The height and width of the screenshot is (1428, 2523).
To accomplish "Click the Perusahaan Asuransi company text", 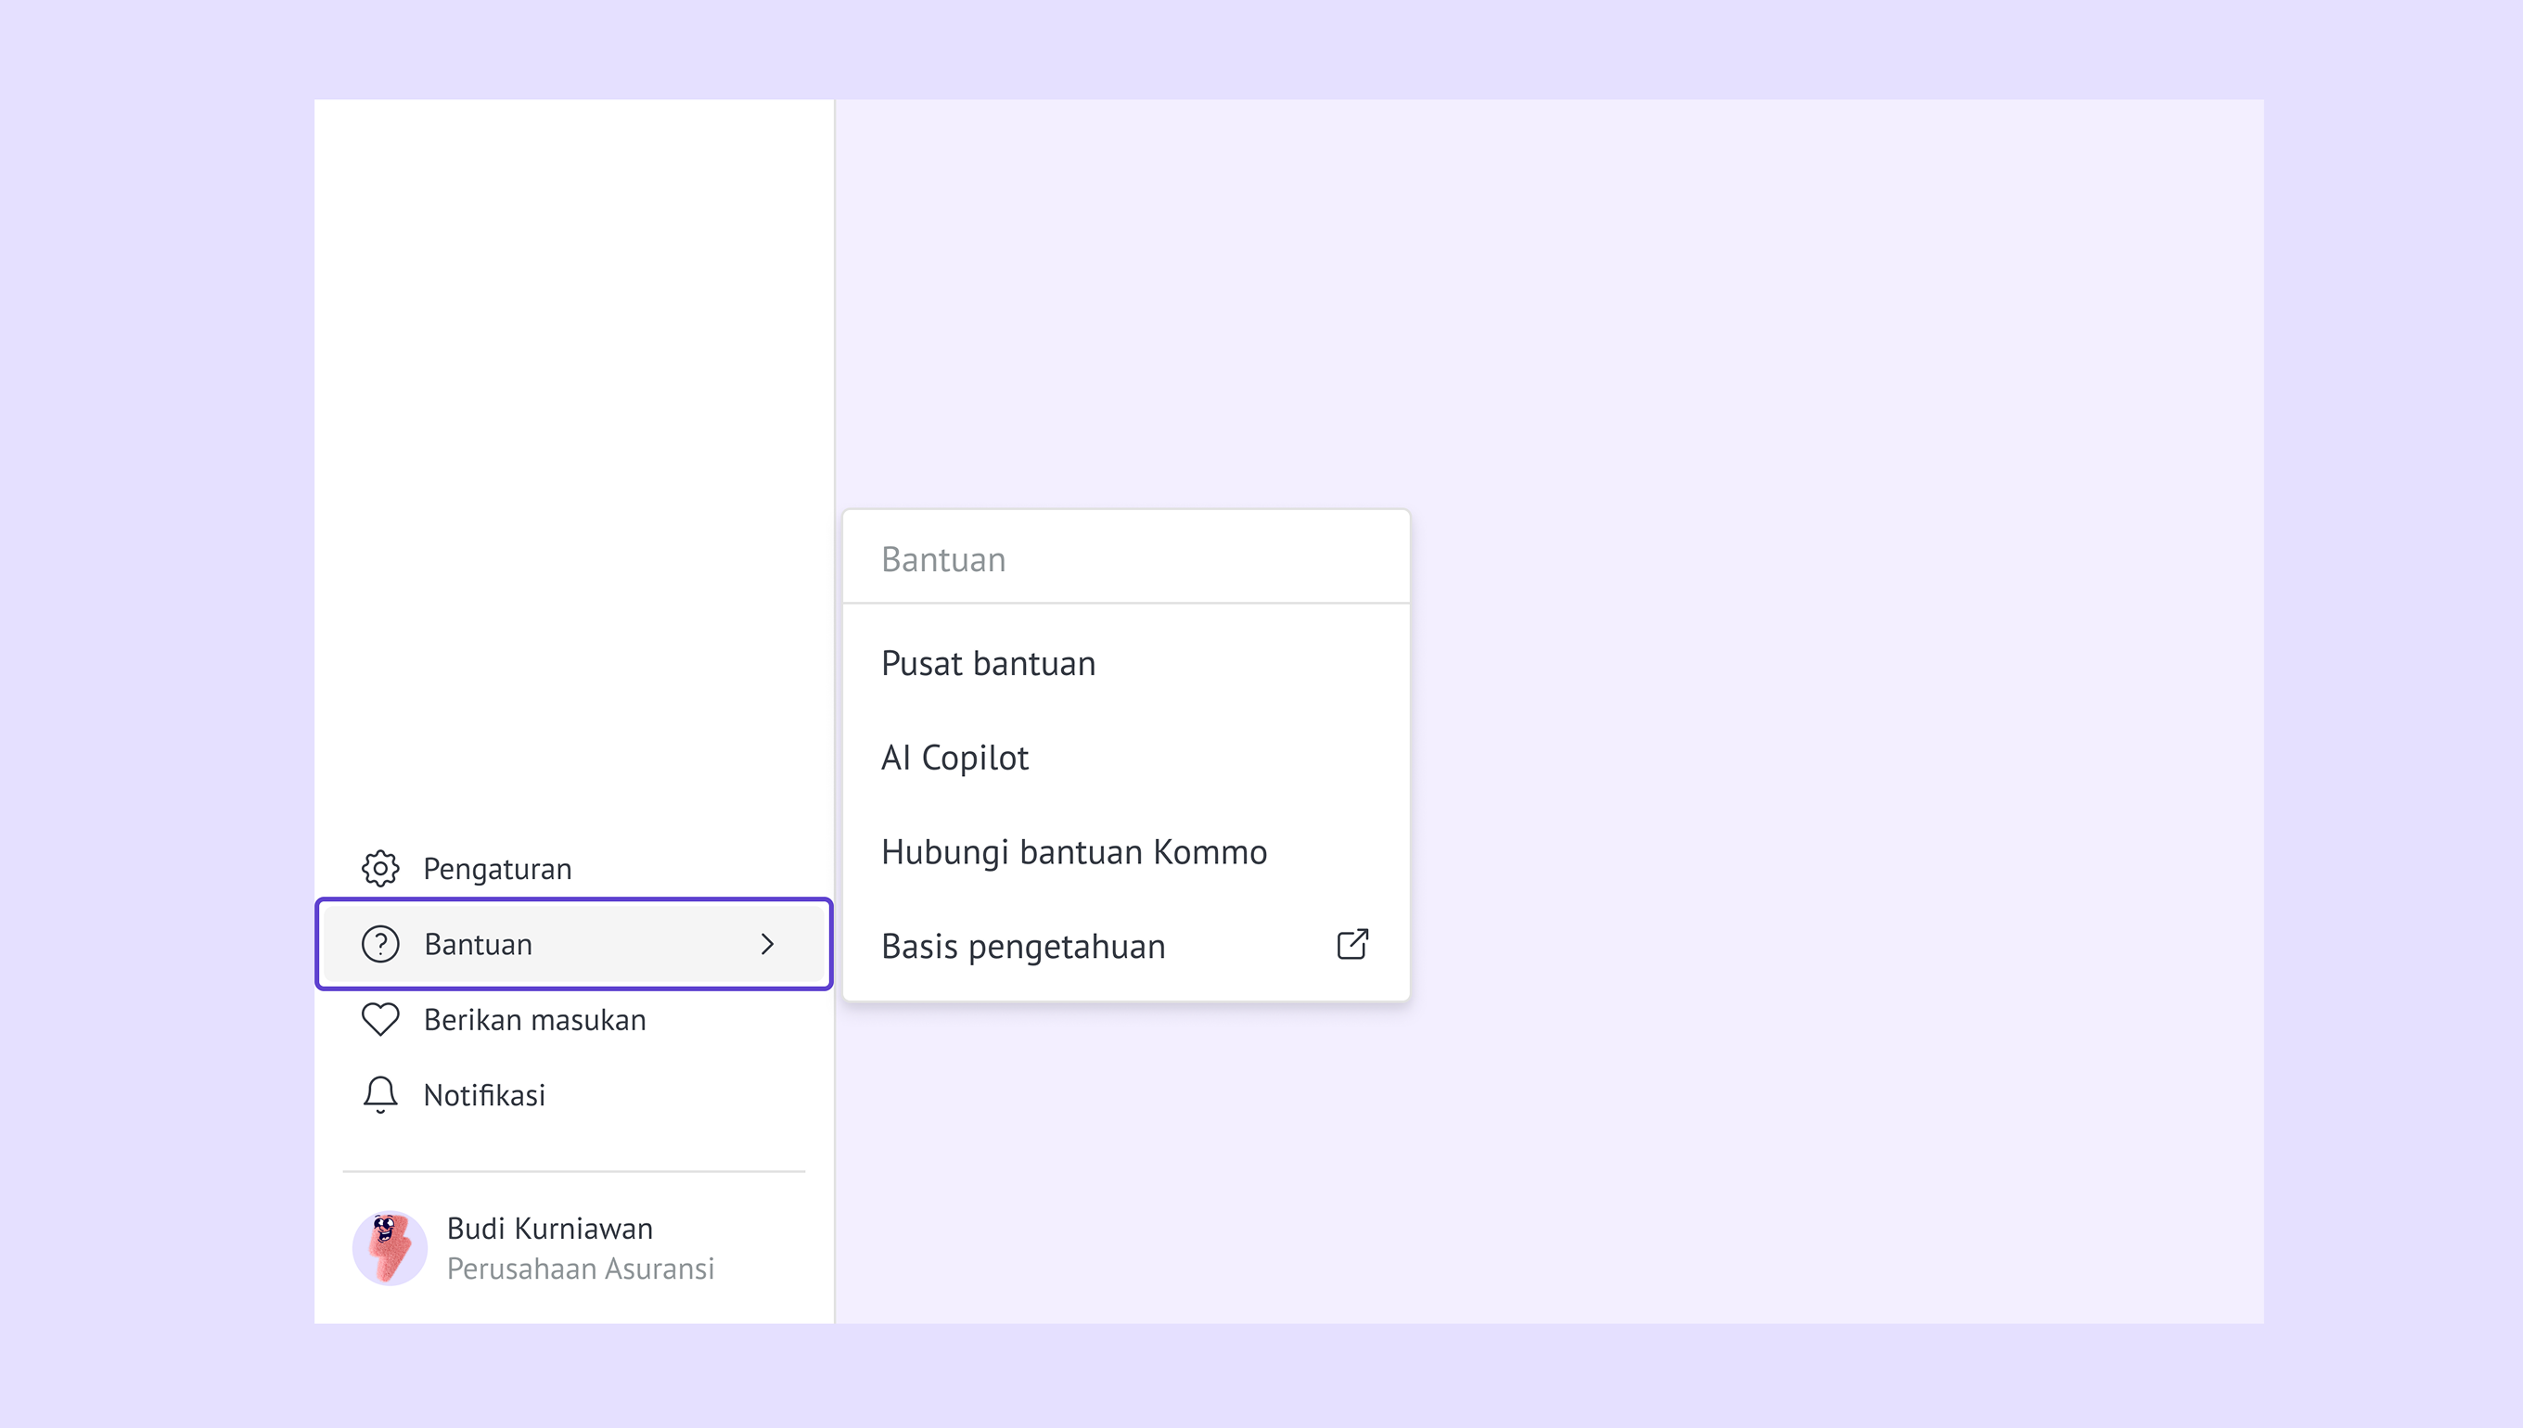I will [x=580, y=1269].
